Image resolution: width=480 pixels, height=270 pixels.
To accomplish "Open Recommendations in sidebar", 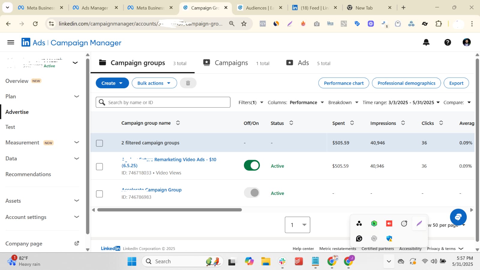I will click(x=28, y=174).
